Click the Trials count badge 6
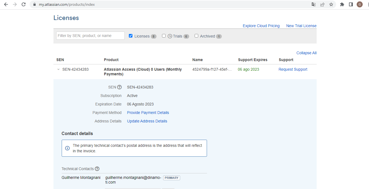 coord(186,36)
